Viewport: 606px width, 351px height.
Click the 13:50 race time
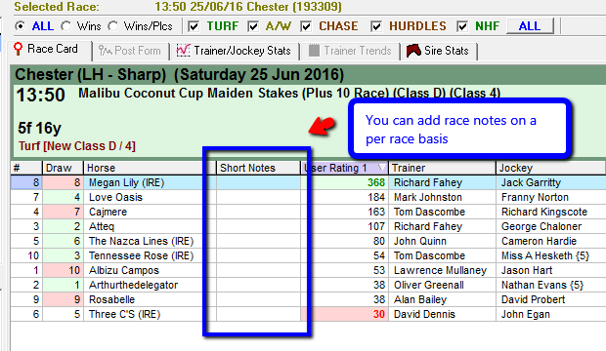(41, 95)
